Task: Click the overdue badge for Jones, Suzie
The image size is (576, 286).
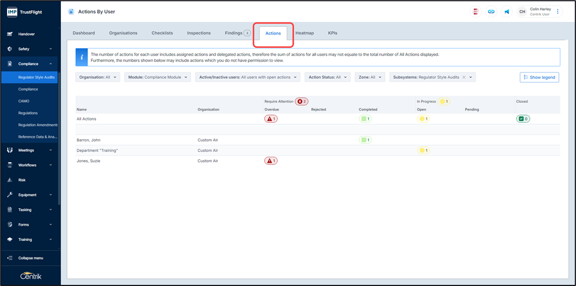Action: (x=271, y=161)
